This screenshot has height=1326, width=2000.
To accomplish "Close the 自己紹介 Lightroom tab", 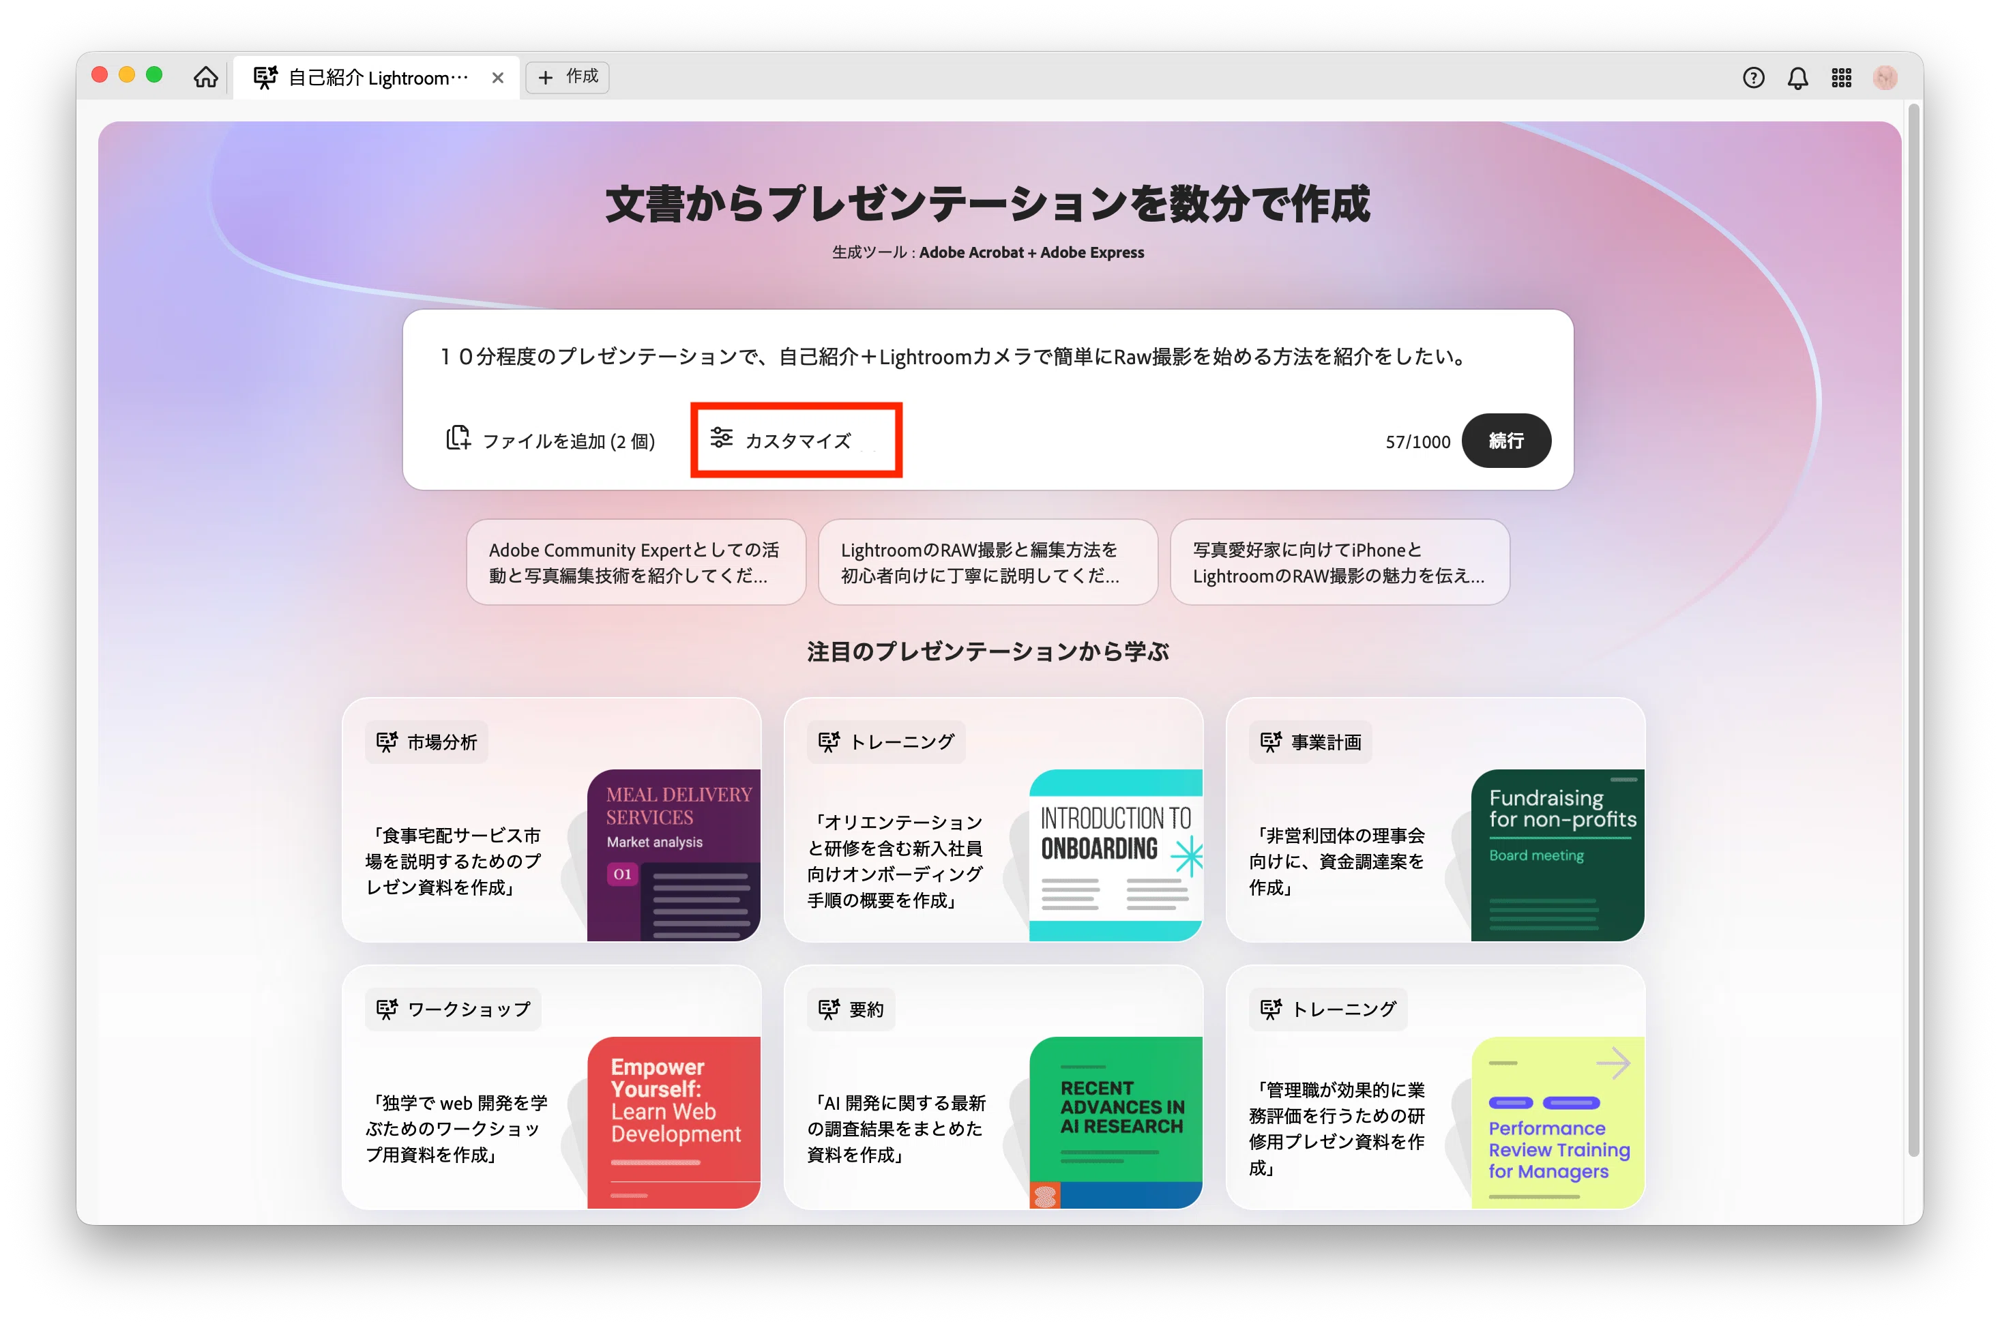I will (x=498, y=78).
